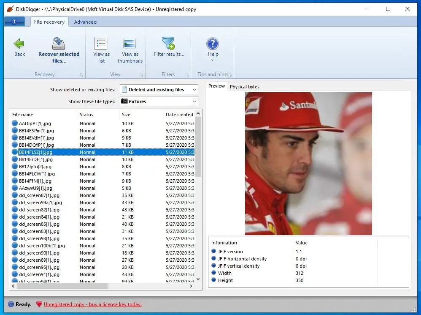This screenshot has height=315, width=421.
Task: Sort list by File name column header
Action: pyautogui.click(x=23, y=115)
